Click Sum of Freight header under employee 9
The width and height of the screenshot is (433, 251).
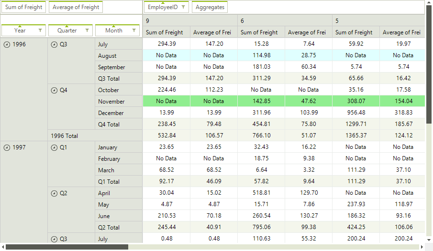point(167,32)
